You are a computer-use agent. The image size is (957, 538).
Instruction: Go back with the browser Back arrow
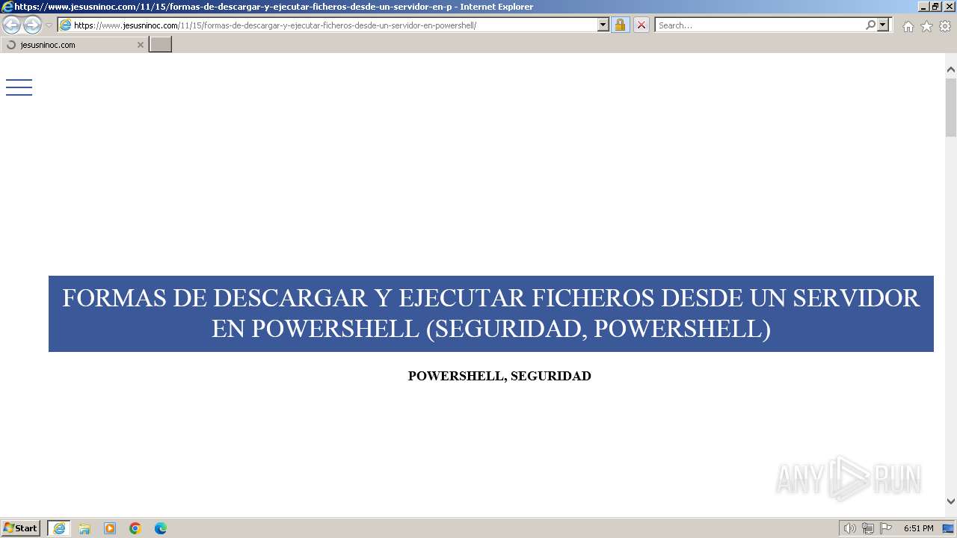[11, 25]
